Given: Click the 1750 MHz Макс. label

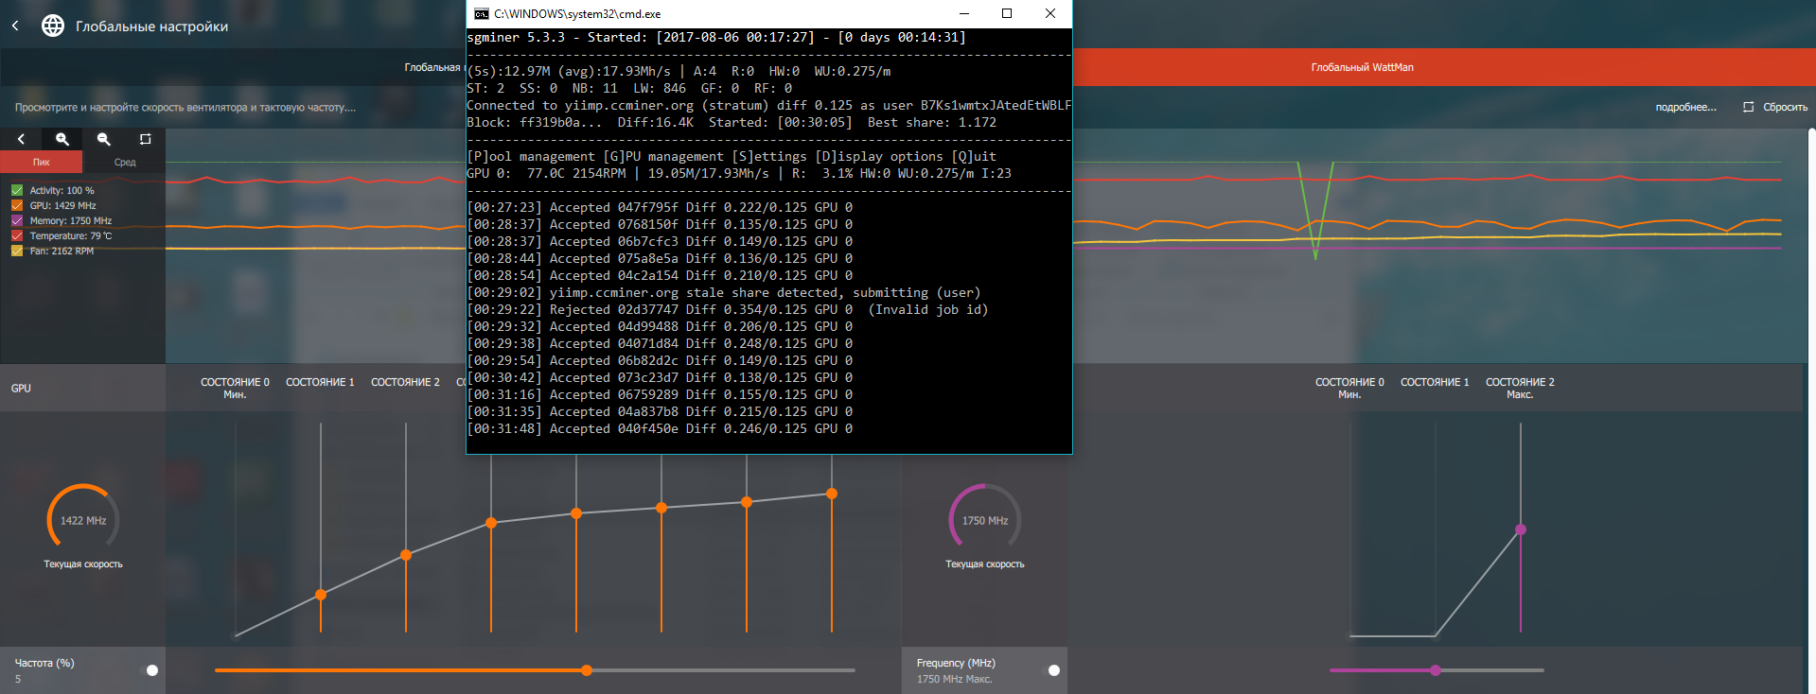Looking at the screenshot, I should (954, 679).
